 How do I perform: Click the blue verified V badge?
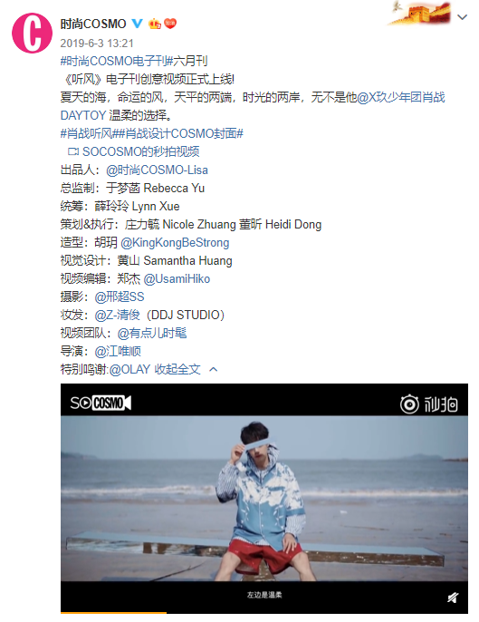click(137, 24)
